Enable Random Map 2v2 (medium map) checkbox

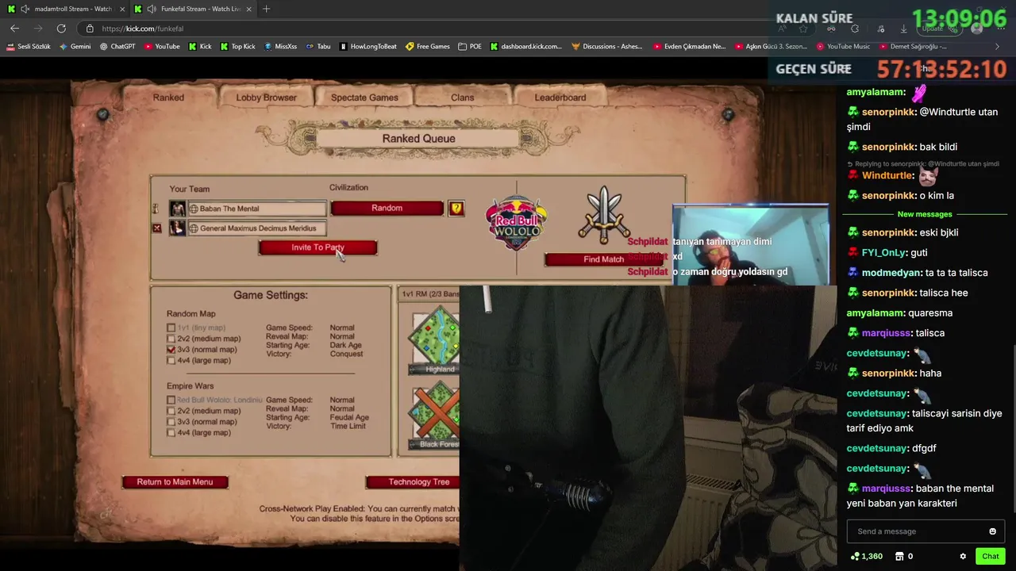coord(171,339)
